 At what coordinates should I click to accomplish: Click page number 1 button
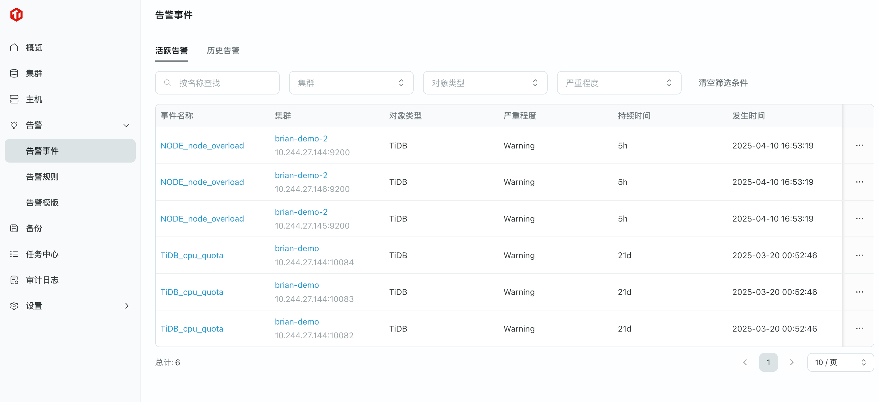[x=768, y=362]
